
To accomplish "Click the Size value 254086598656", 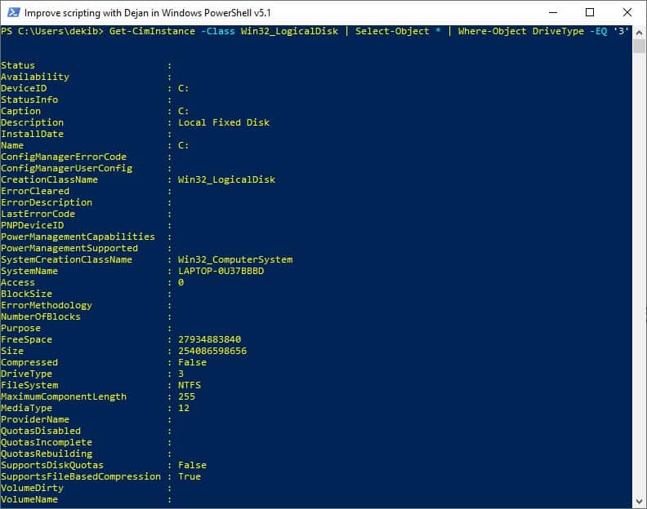I will [x=212, y=351].
